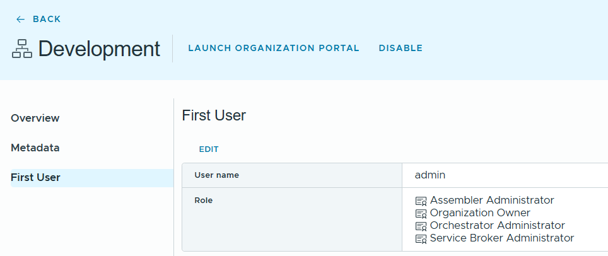Select the First User sidebar item
Viewport: 608px width, 256px height.
pos(36,177)
